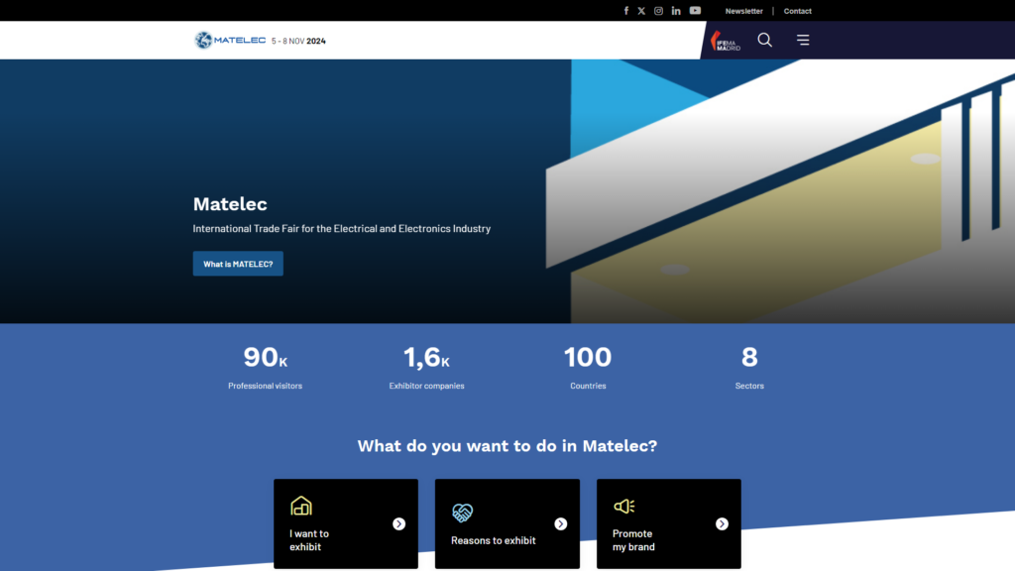Click the Matelec logo in header
This screenshot has width=1015, height=571.
(x=230, y=40)
